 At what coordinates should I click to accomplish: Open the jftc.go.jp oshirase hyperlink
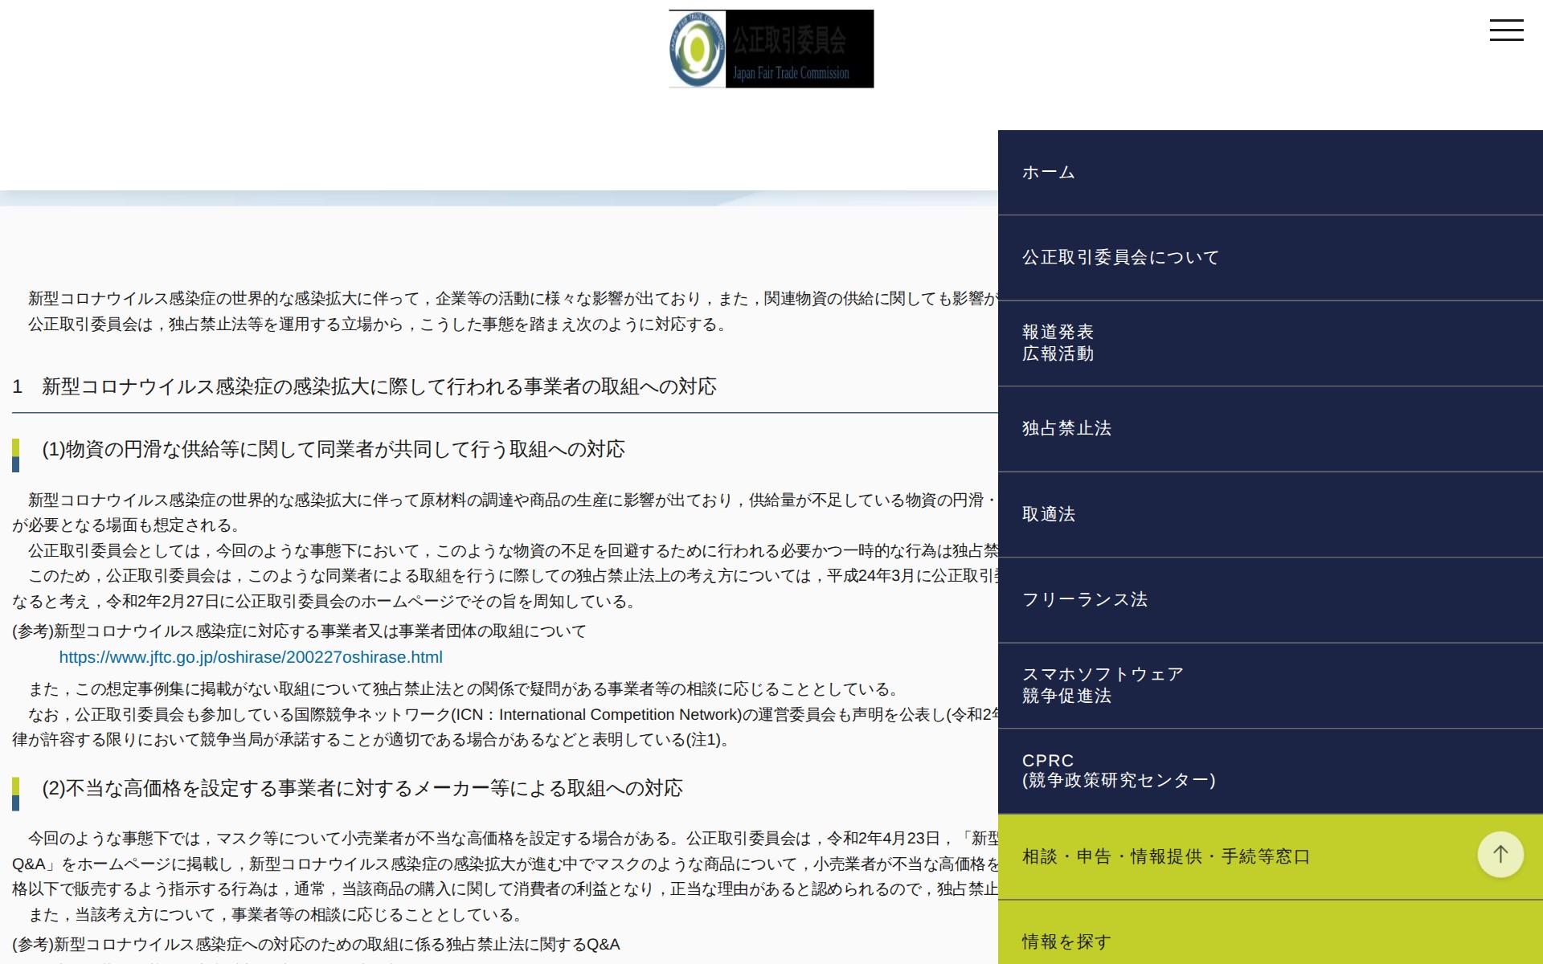coord(249,657)
